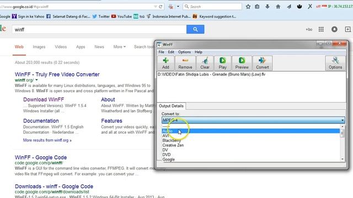Open the tsu bookmark

tap(139, 16)
